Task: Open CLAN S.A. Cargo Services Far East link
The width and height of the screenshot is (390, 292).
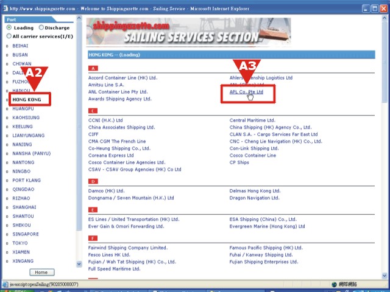Action: click(274, 134)
